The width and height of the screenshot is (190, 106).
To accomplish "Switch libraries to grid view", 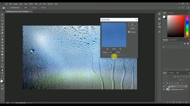I will tap(185, 44).
